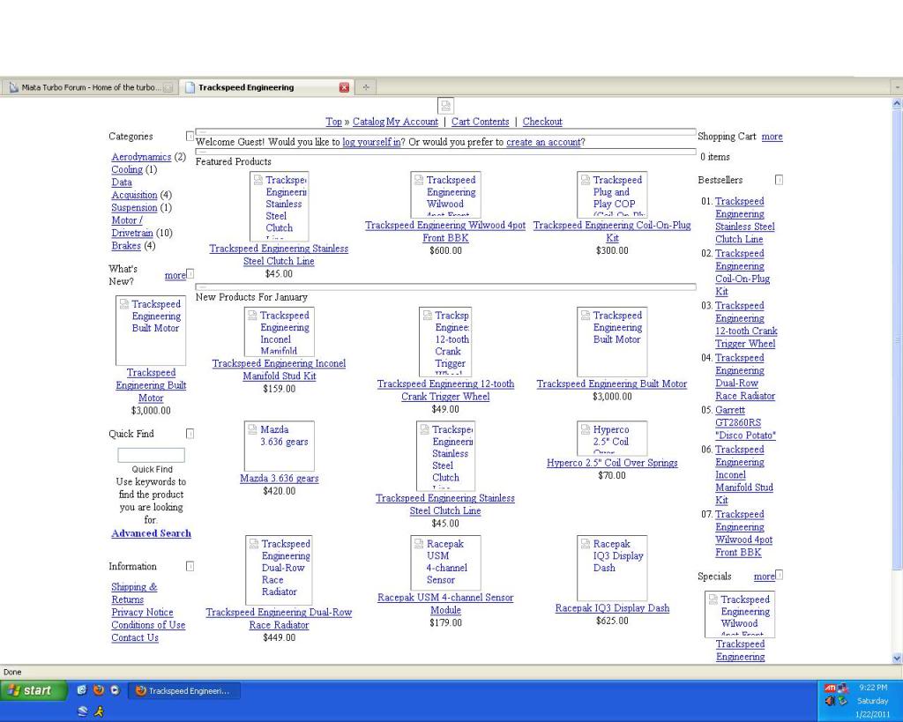
Task: Open a new tab with the plus button
Action: [x=365, y=87]
